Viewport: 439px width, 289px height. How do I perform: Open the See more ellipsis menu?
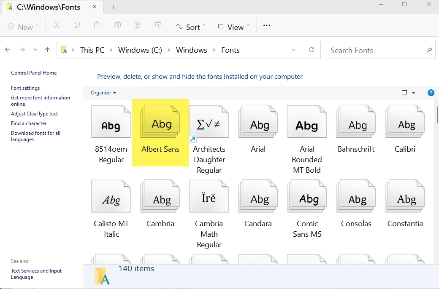click(x=267, y=25)
